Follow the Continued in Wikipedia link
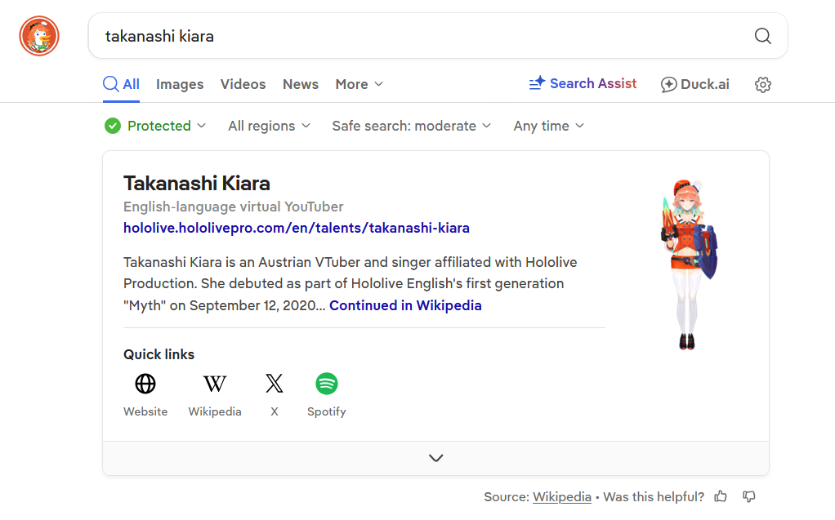The image size is (835, 520). 405,305
